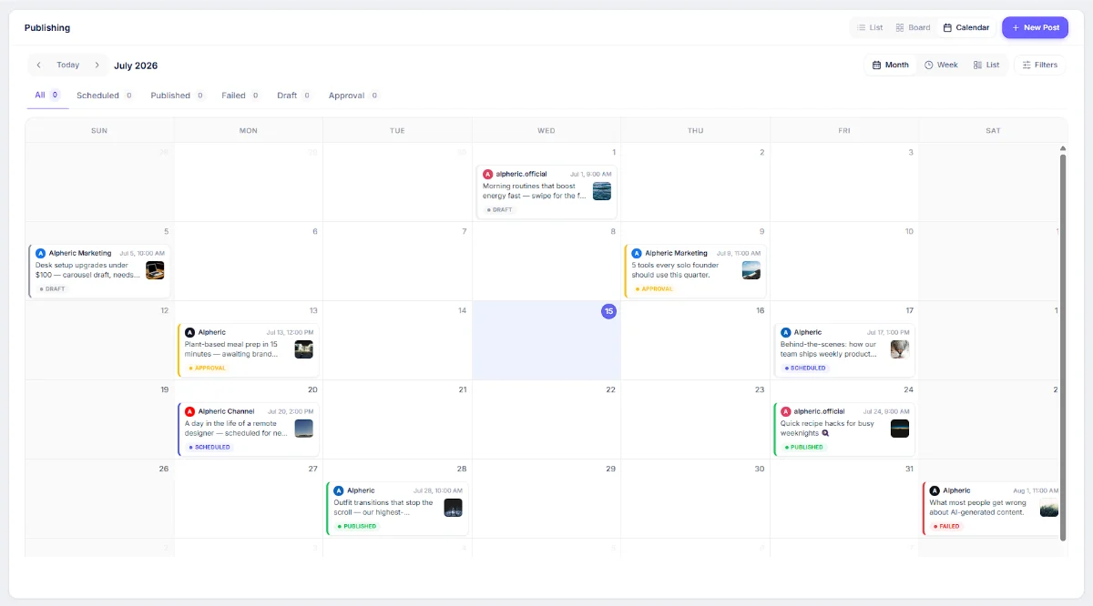Open the Plant-based meal prep thumbnail
This screenshot has height=606, width=1093.
pyautogui.click(x=304, y=349)
